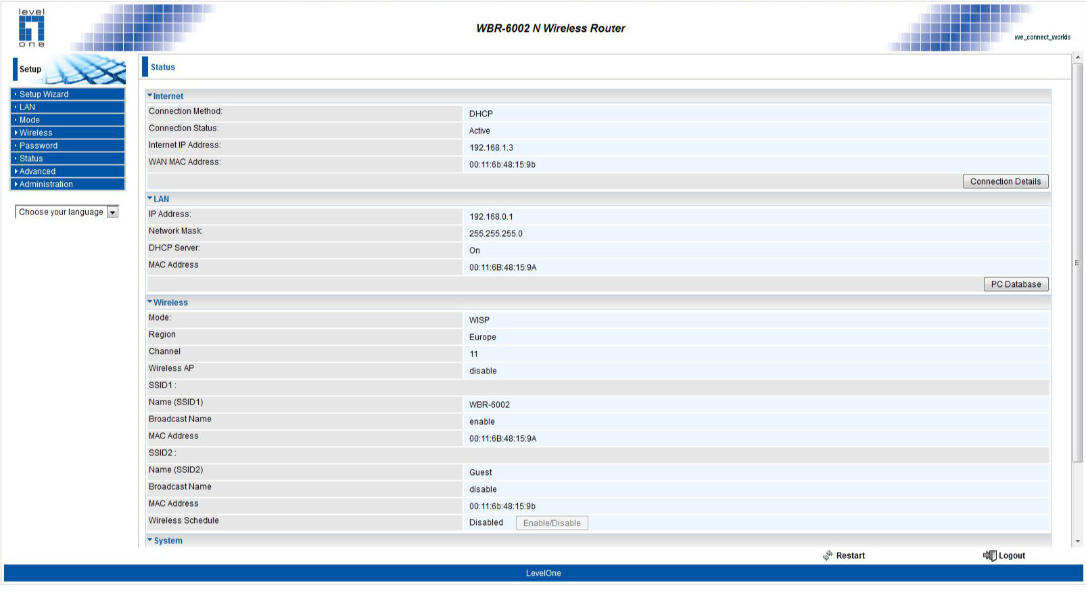The height and width of the screenshot is (596, 1086).
Task: Expand the Advanced sidebar menu
Action: click(37, 171)
